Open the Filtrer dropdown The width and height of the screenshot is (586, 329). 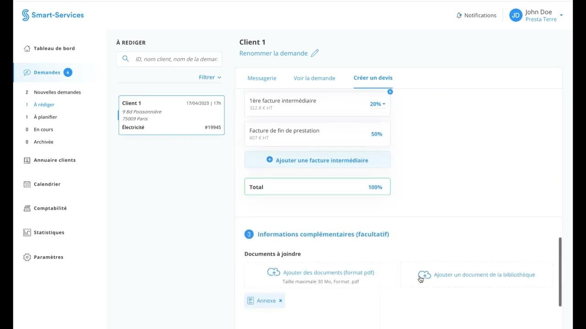click(210, 77)
